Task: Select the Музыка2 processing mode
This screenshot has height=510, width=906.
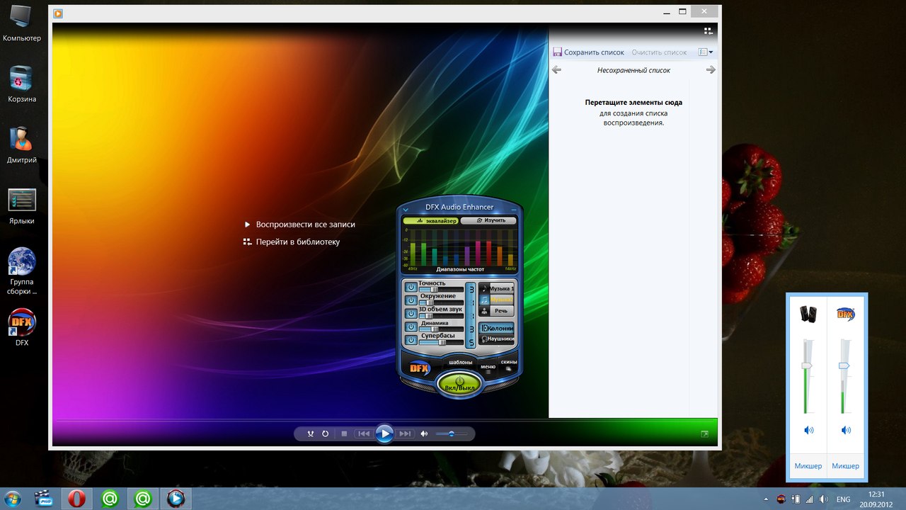Action: point(497,300)
